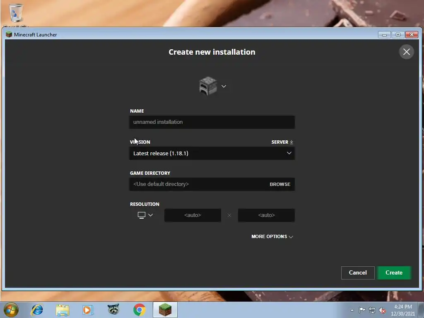Click the furnace installation icon

pos(208,86)
